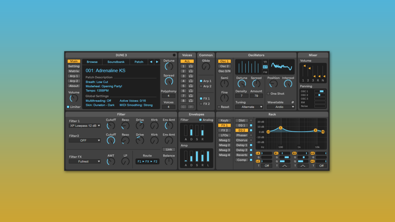The height and width of the screenshot is (222, 395).
Task: Solo voice 1 with its headphone icon
Action: 191,66
